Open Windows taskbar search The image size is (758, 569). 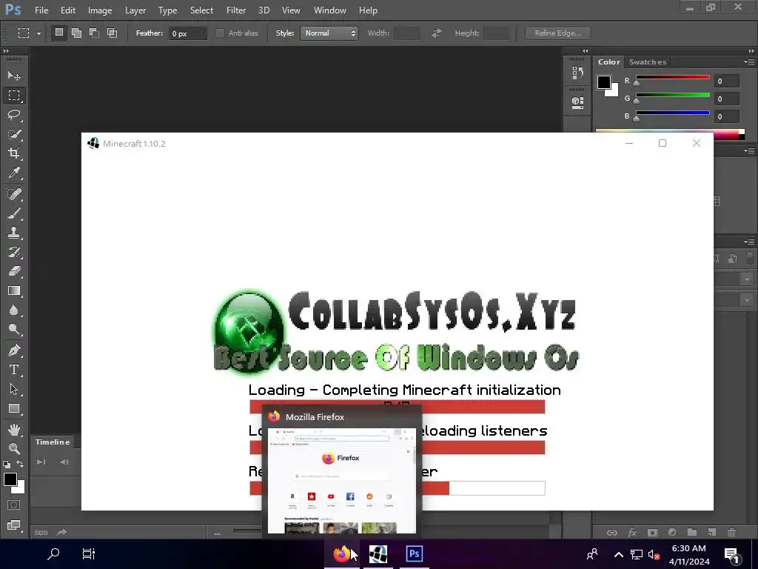[x=53, y=554]
